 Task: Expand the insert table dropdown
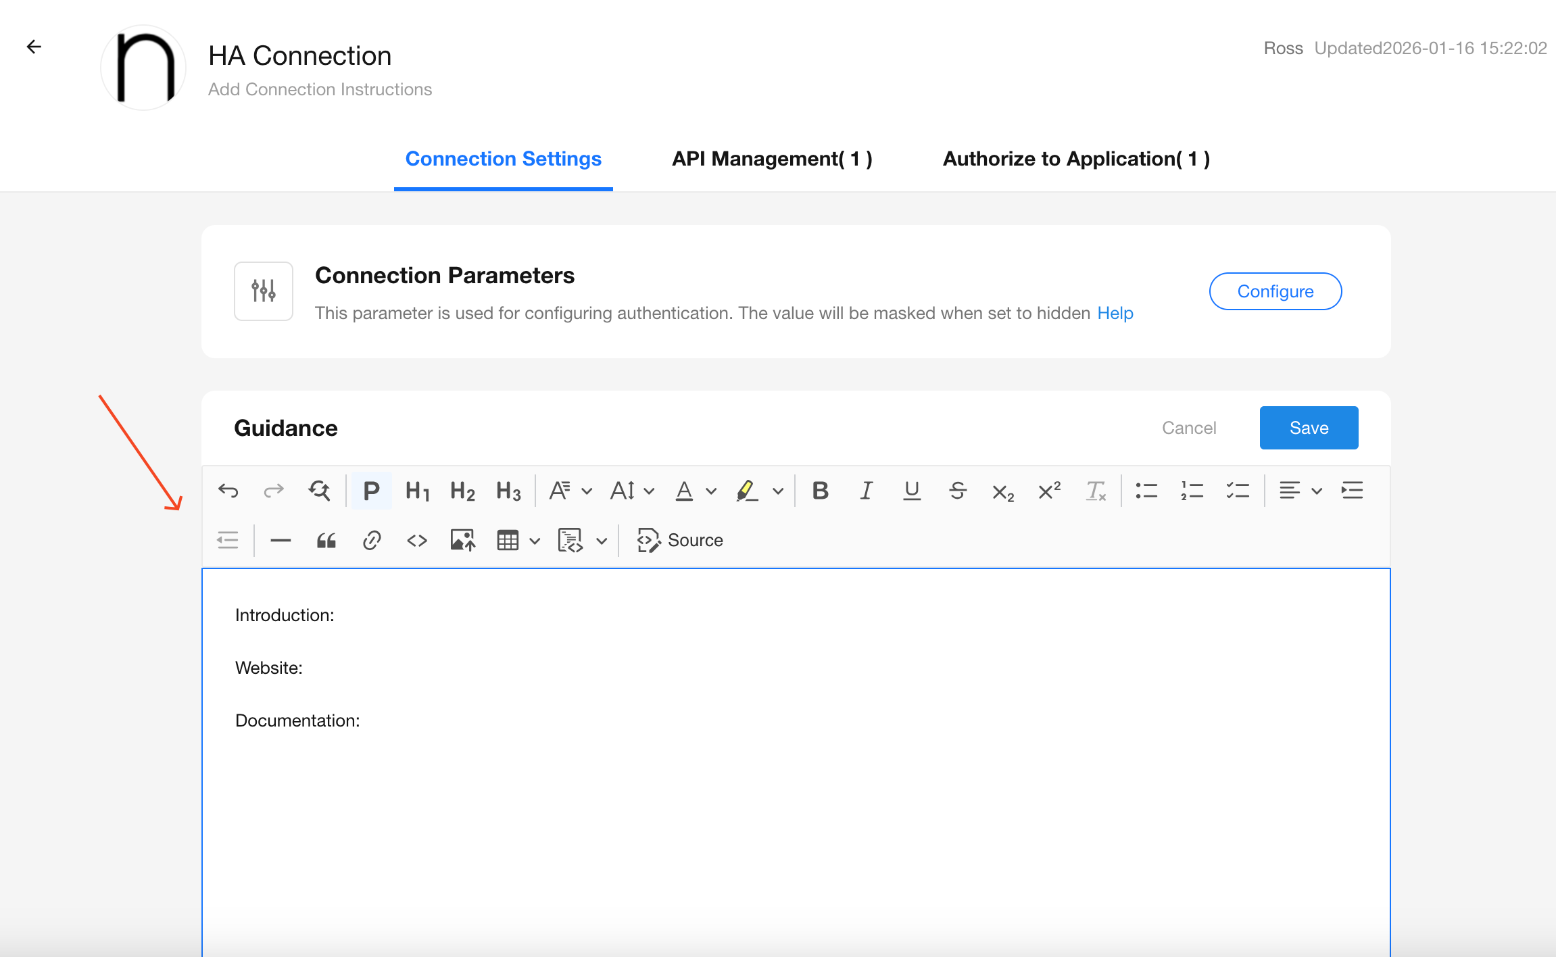click(x=535, y=541)
